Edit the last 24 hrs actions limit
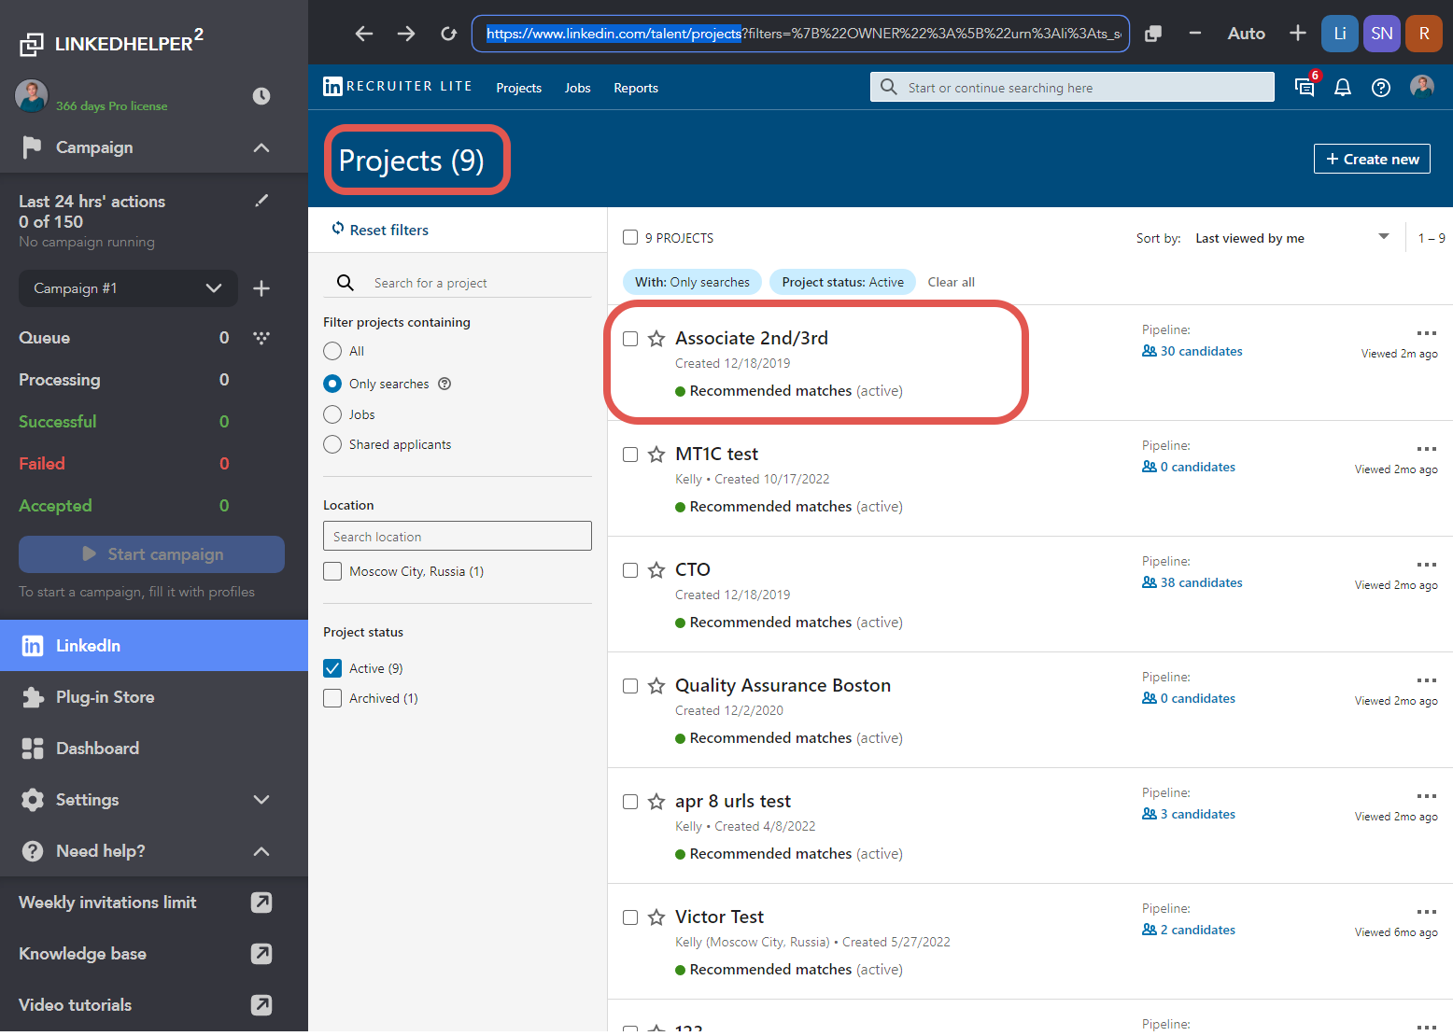Viewport: 1453px width, 1036px height. coord(262,201)
